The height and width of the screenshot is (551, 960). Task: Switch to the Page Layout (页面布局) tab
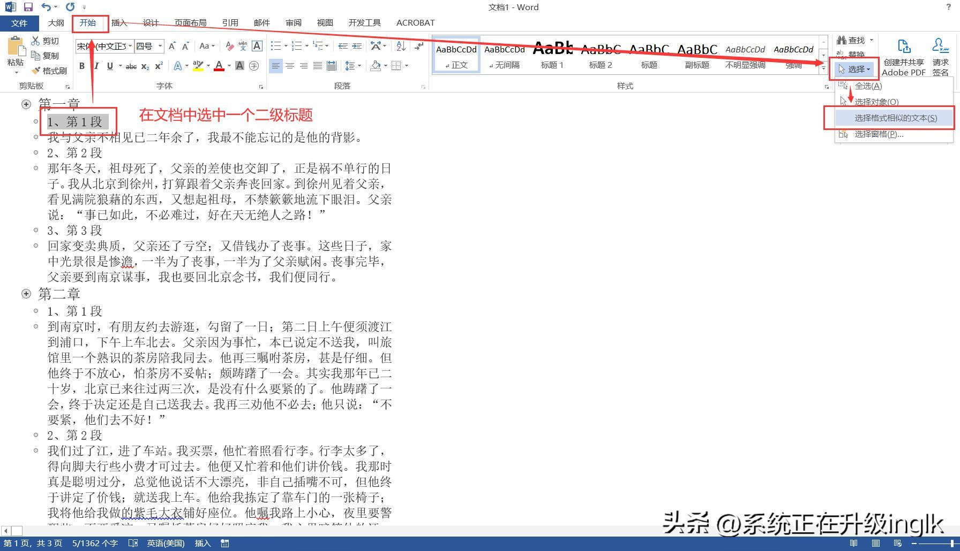tap(191, 23)
